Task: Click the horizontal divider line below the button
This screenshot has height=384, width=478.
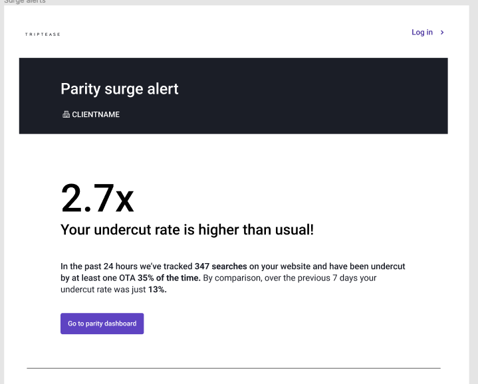Action: 233,368
